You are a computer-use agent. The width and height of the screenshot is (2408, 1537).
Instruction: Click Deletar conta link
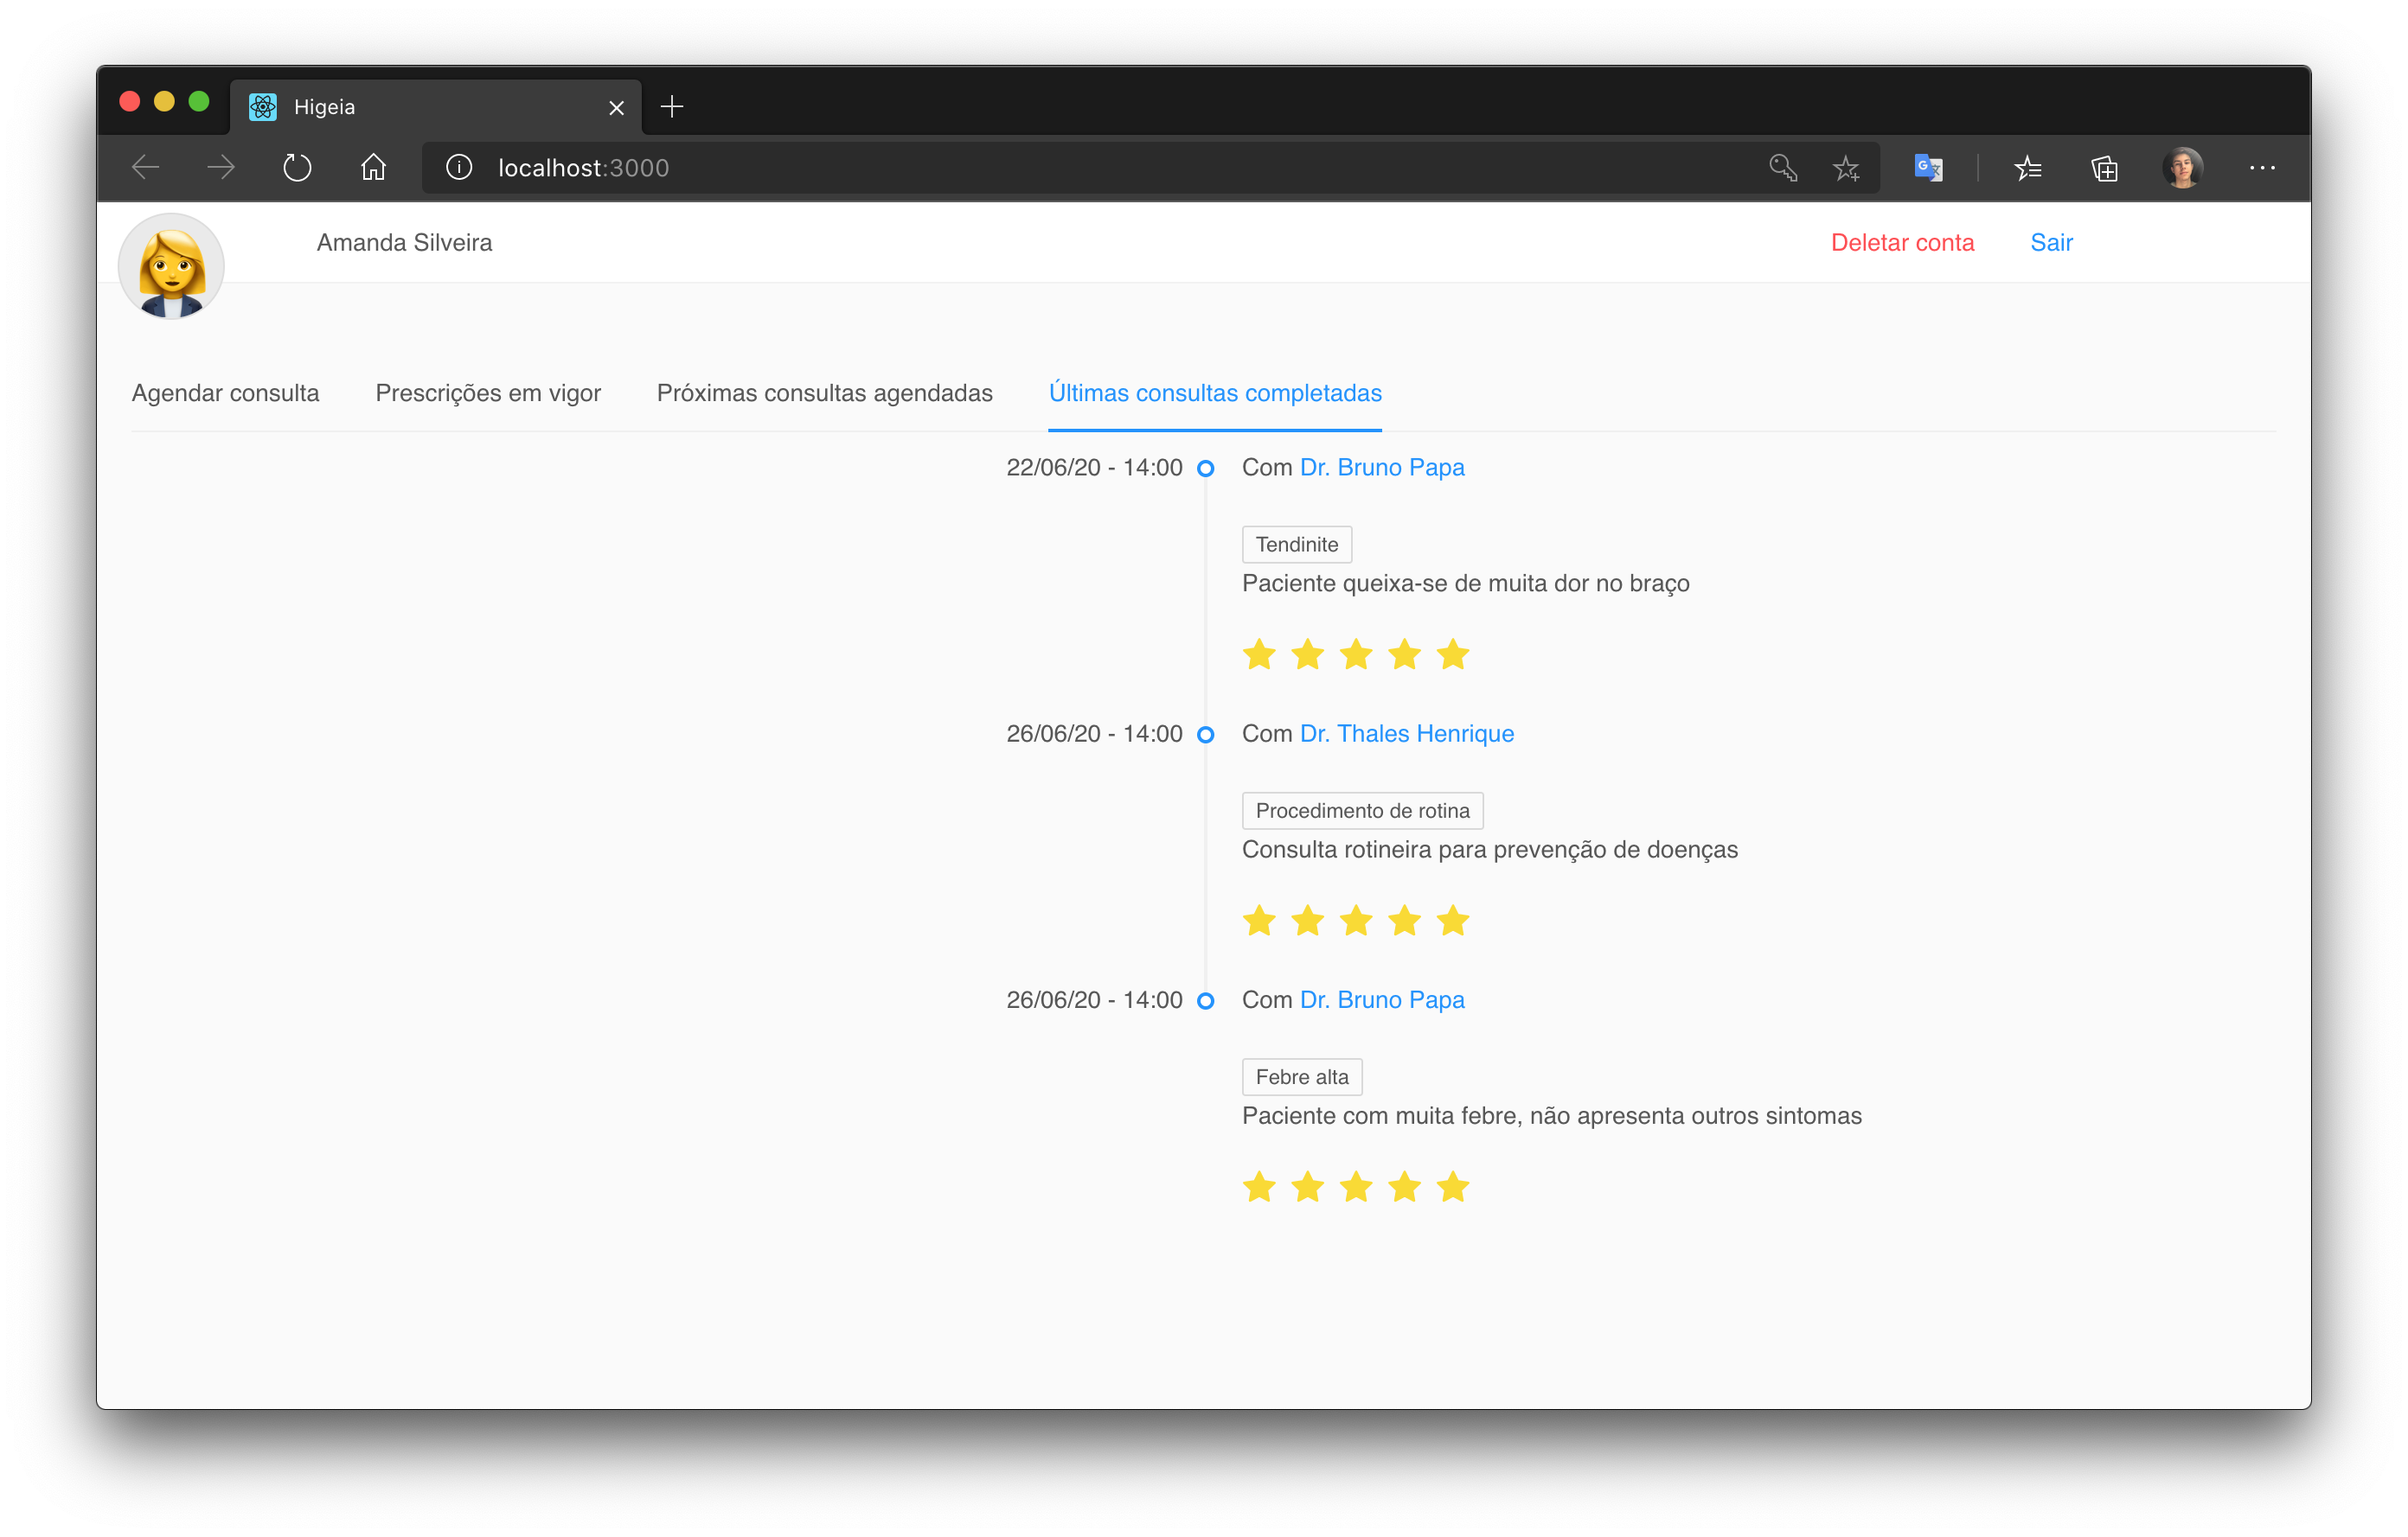[1902, 243]
